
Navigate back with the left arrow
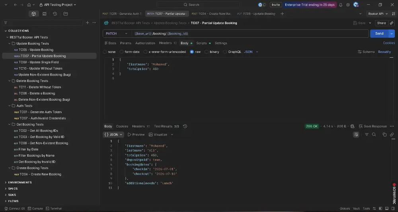coord(16,5)
